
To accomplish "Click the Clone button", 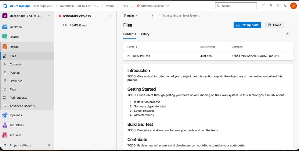I will click(x=274, y=25).
